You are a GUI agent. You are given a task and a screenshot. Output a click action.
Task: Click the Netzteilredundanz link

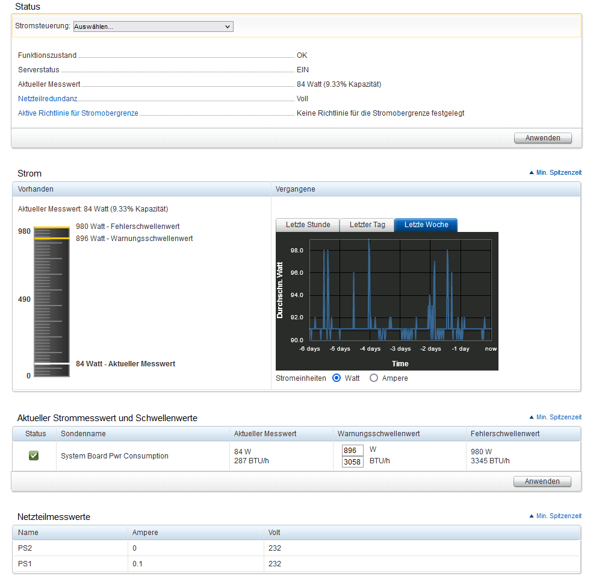(x=48, y=99)
